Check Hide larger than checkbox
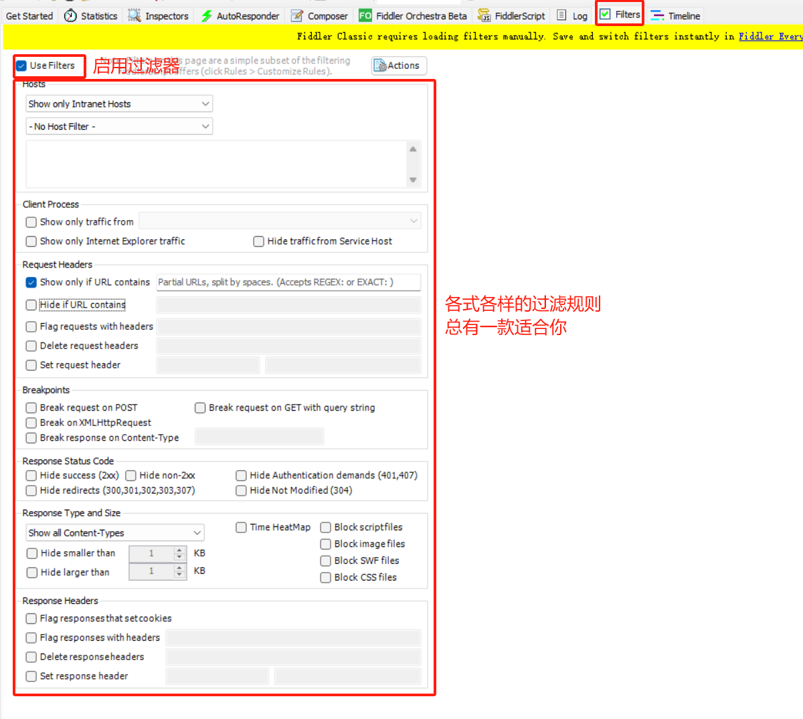Viewport: 803px width, 719px height. pos(32,573)
